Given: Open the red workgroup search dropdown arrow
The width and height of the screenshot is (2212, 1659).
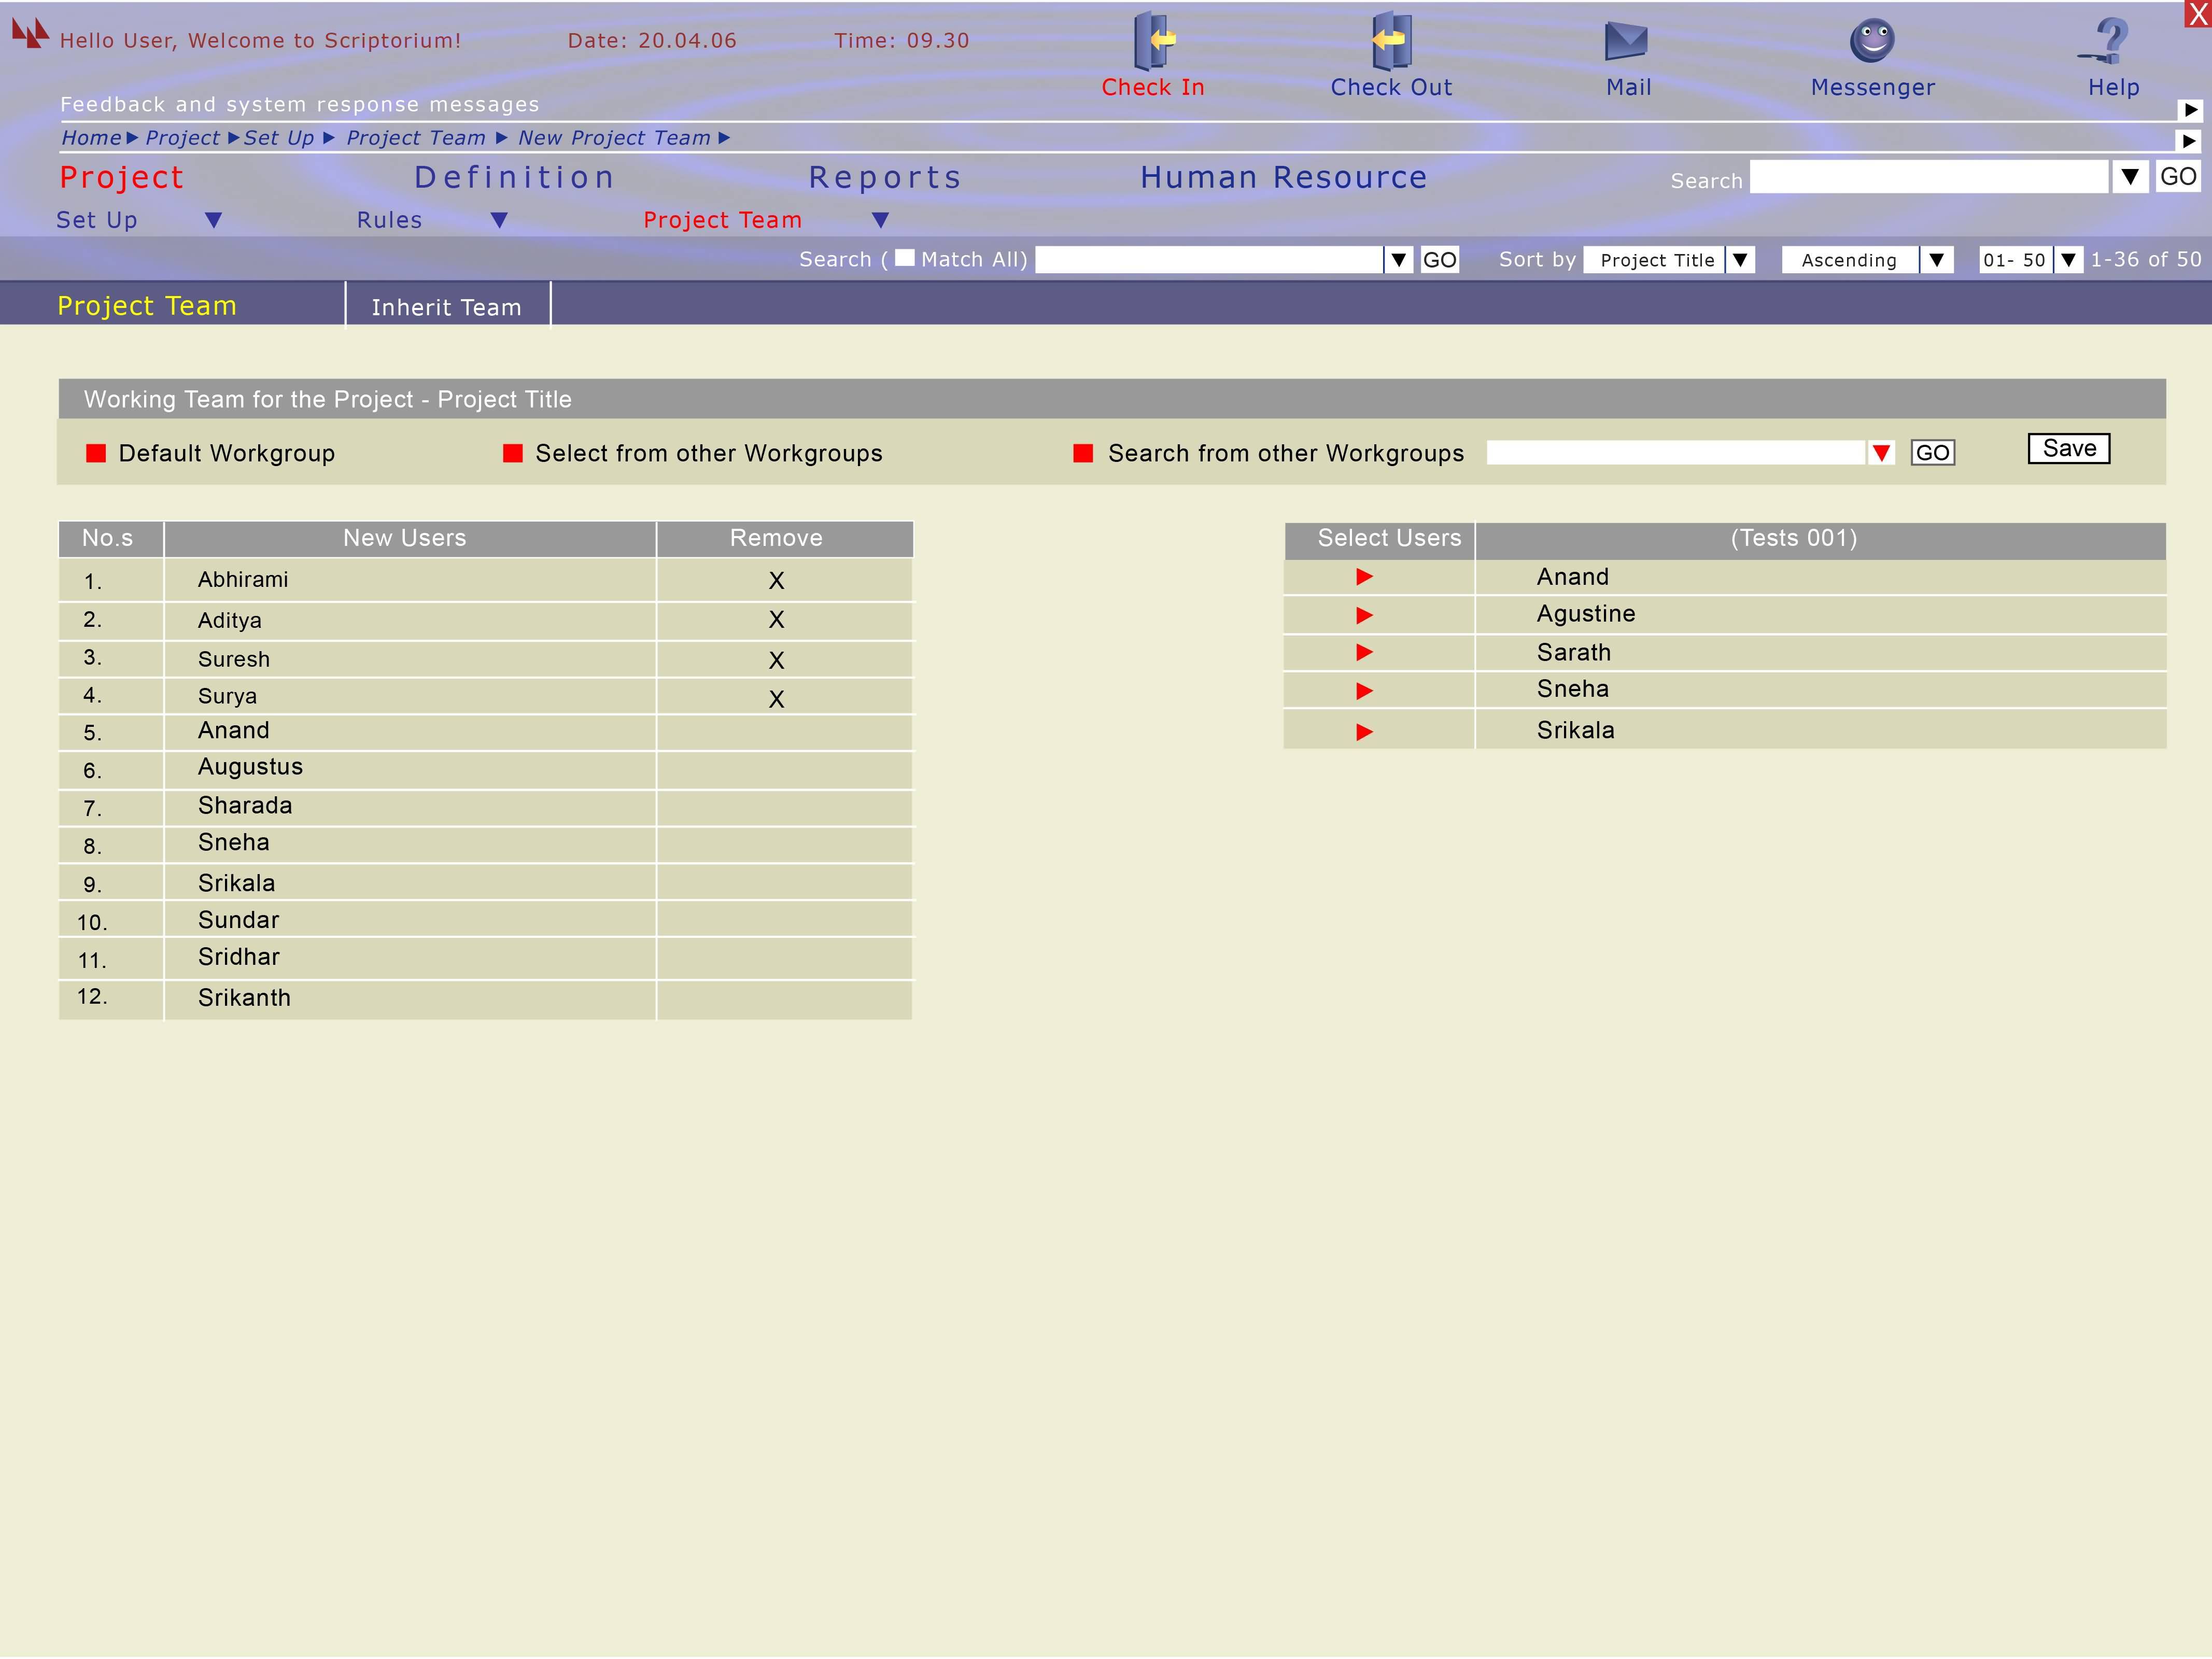Looking at the screenshot, I should pyautogui.click(x=1881, y=453).
